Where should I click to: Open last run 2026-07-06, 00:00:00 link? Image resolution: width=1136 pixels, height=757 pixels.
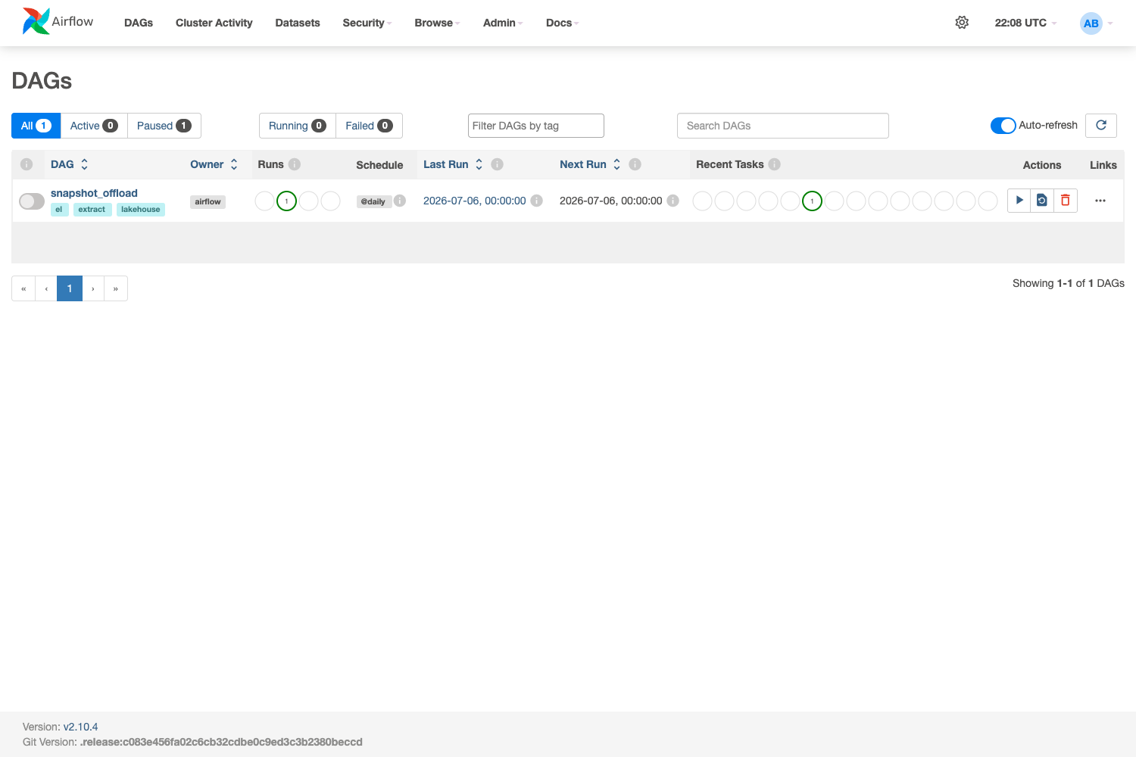pos(474,201)
